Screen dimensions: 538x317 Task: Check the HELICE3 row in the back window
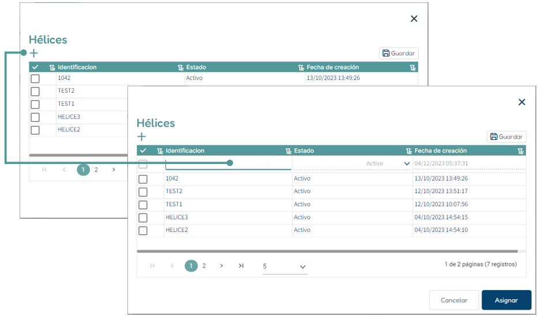pos(35,117)
